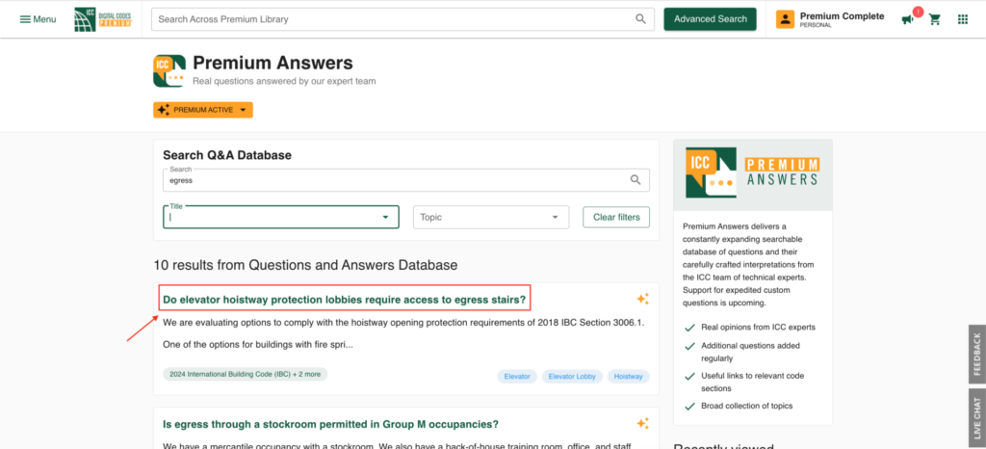The width and height of the screenshot is (986, 449).
Task: Click the Premium Answers sidebar banner image
Action: coord(753,174)
